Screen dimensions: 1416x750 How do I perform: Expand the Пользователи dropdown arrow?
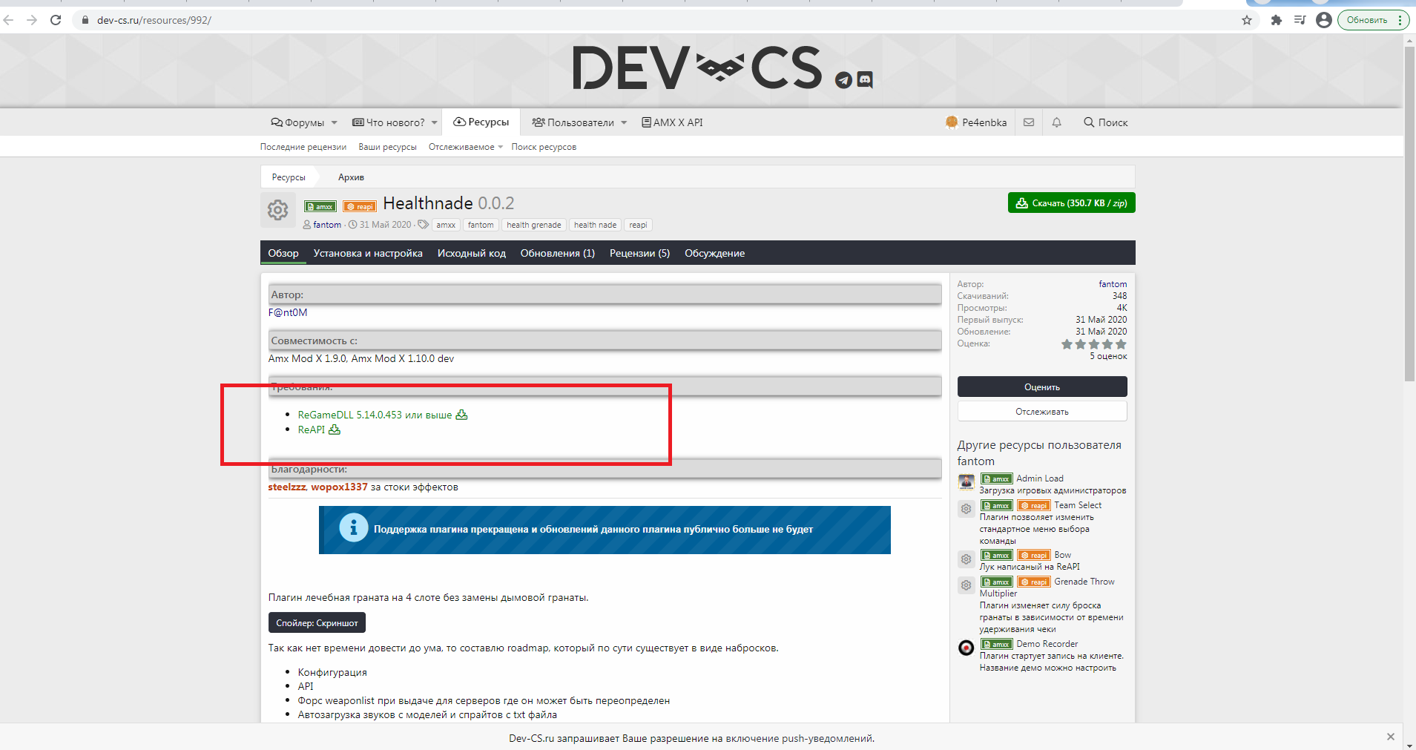tap(624, 122)
